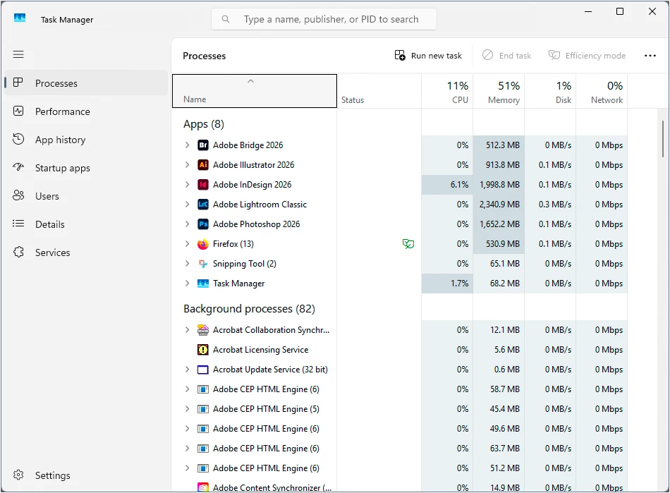Sort by the Name column header
This screenshot has width=670, height=493.
point(254,91)
